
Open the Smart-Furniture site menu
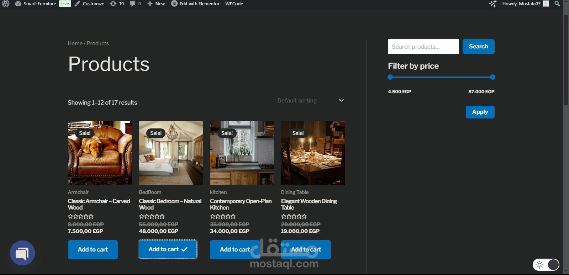click(36, 4)
